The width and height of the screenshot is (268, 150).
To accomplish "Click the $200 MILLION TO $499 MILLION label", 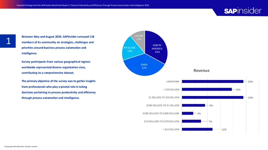I will [161, 113].
